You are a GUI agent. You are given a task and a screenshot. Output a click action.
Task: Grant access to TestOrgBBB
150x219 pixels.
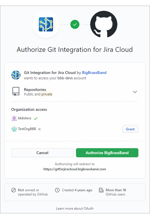(x=130, y=129)
